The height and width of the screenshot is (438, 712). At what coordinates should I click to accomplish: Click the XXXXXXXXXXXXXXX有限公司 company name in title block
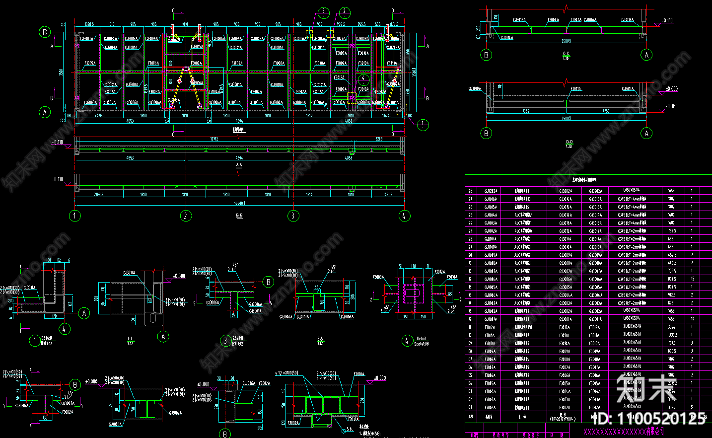[624, 432]
